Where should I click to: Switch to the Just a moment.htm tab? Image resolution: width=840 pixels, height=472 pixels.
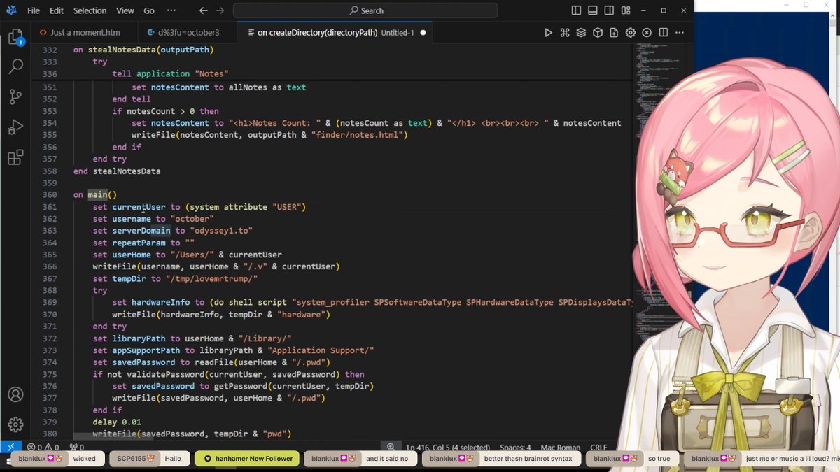[x=84, y=33]
